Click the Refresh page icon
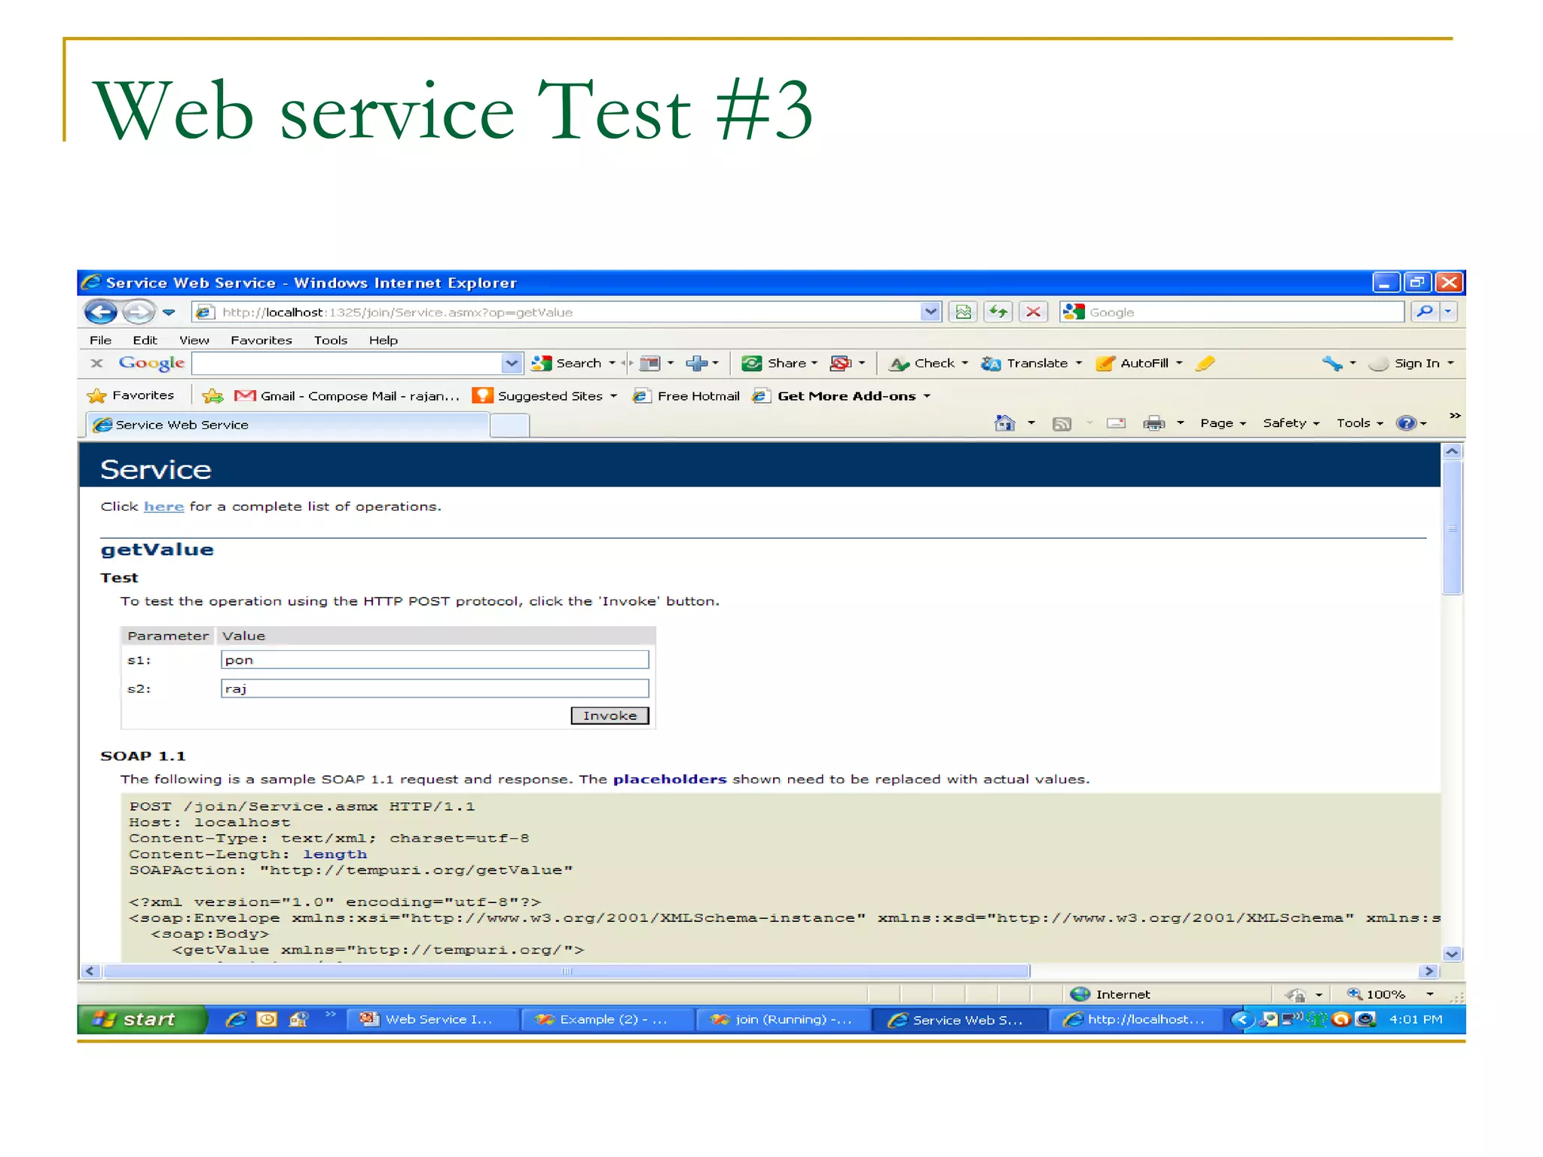This screenshot has width=1543, height=1157. click(999, 312)
